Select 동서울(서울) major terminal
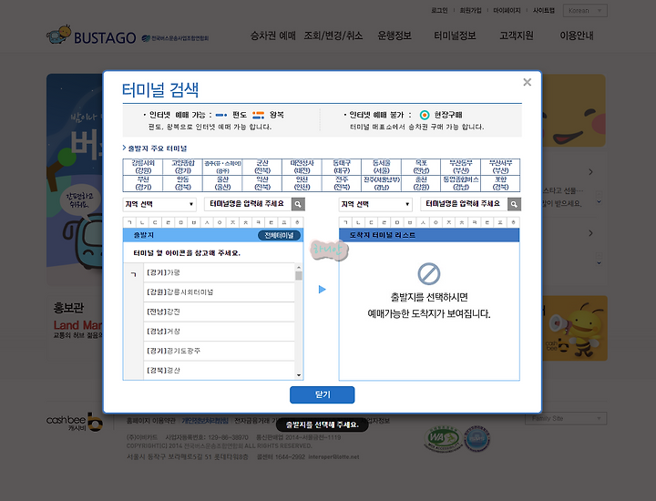The height and width of the screenshot is (501, 656). (x=381, y=167)
